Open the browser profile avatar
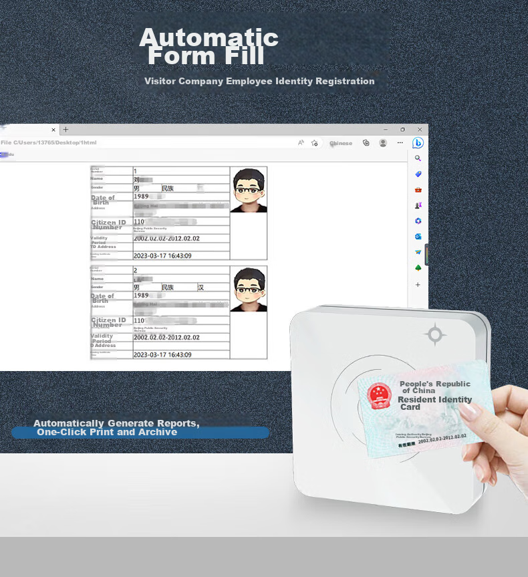This screenshot has height=577, width=528. point(383,143)
